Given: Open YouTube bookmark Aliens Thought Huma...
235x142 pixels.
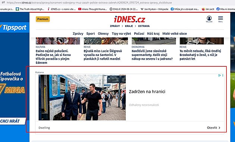Looking at the screenshot, I should coord(93,9).
